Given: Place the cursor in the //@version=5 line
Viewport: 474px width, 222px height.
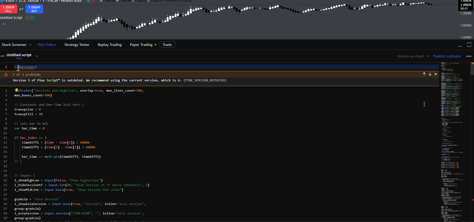Looking at the screenshot, I should coord(227,67).
